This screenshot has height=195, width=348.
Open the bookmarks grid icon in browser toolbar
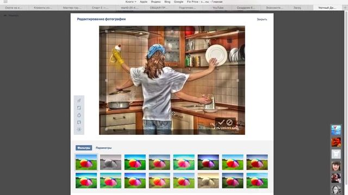(x=5, y=2)
